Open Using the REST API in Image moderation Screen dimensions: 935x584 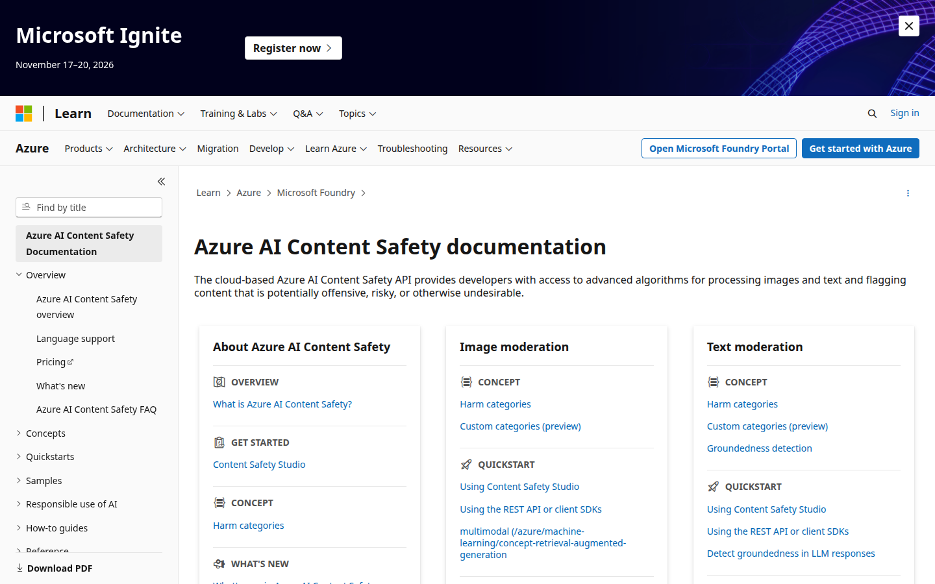tap(531, 509)
